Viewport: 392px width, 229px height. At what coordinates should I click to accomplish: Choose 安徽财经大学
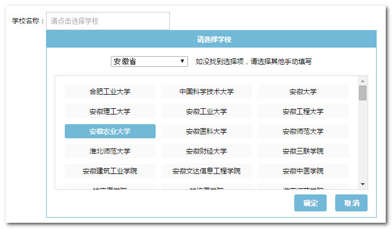point(206,151)
